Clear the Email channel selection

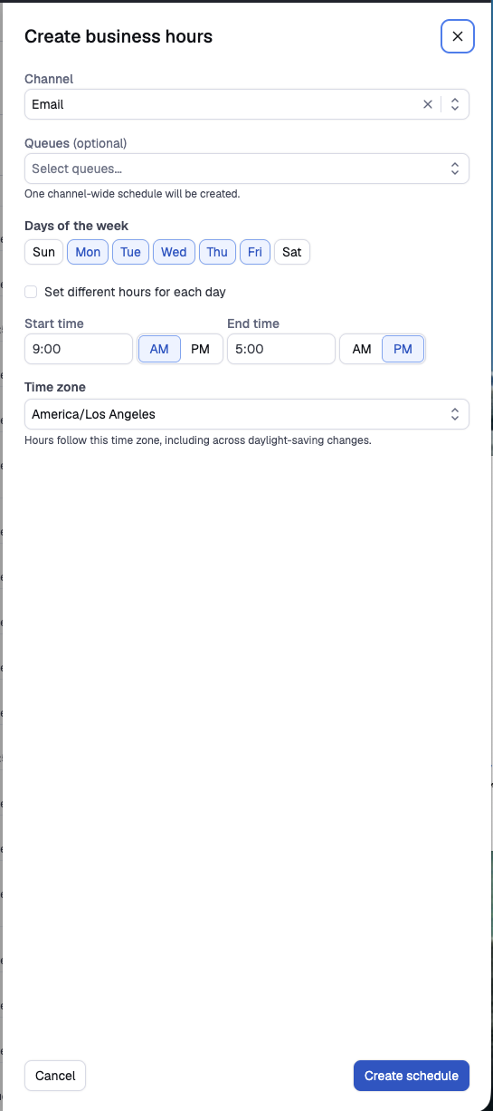(428, 104)
